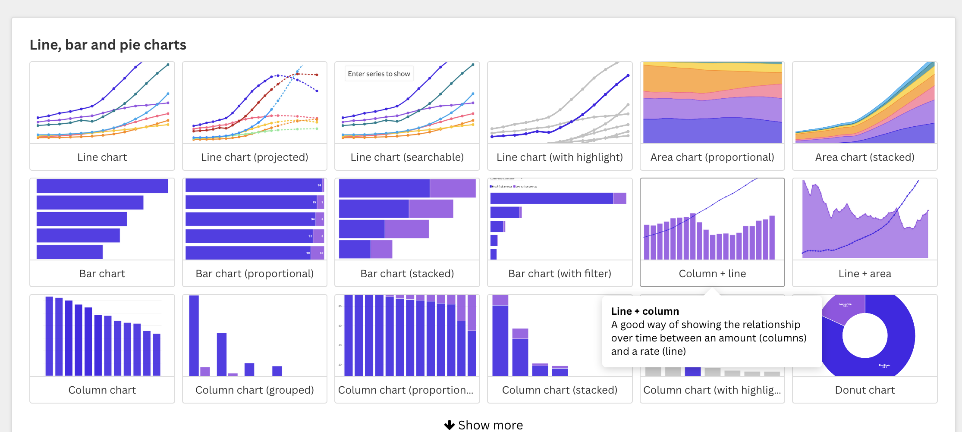Pick the Area chart (stacked) template
The width and height of the screenshot is (962, 432).
pyautogui.click(x=865, y=116)
